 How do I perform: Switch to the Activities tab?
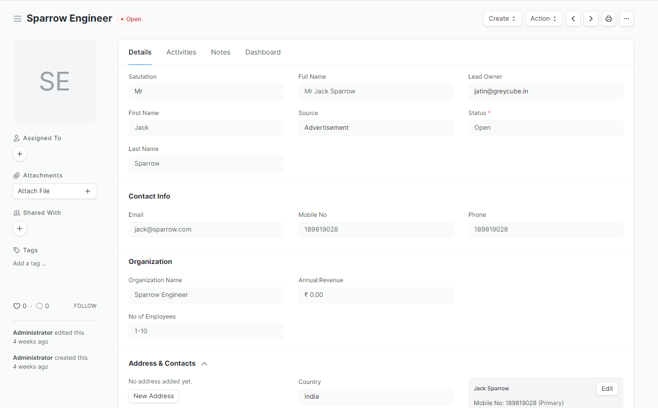pos(181,52)
